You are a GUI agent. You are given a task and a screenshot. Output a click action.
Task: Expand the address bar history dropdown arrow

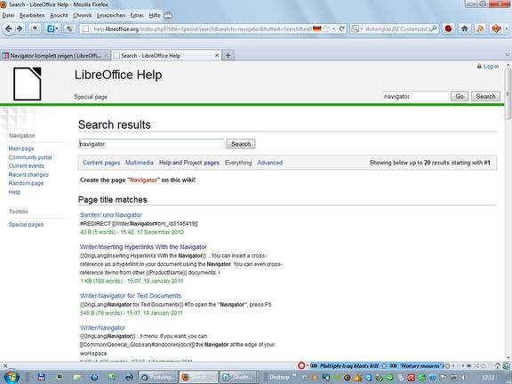pos(333,28)
